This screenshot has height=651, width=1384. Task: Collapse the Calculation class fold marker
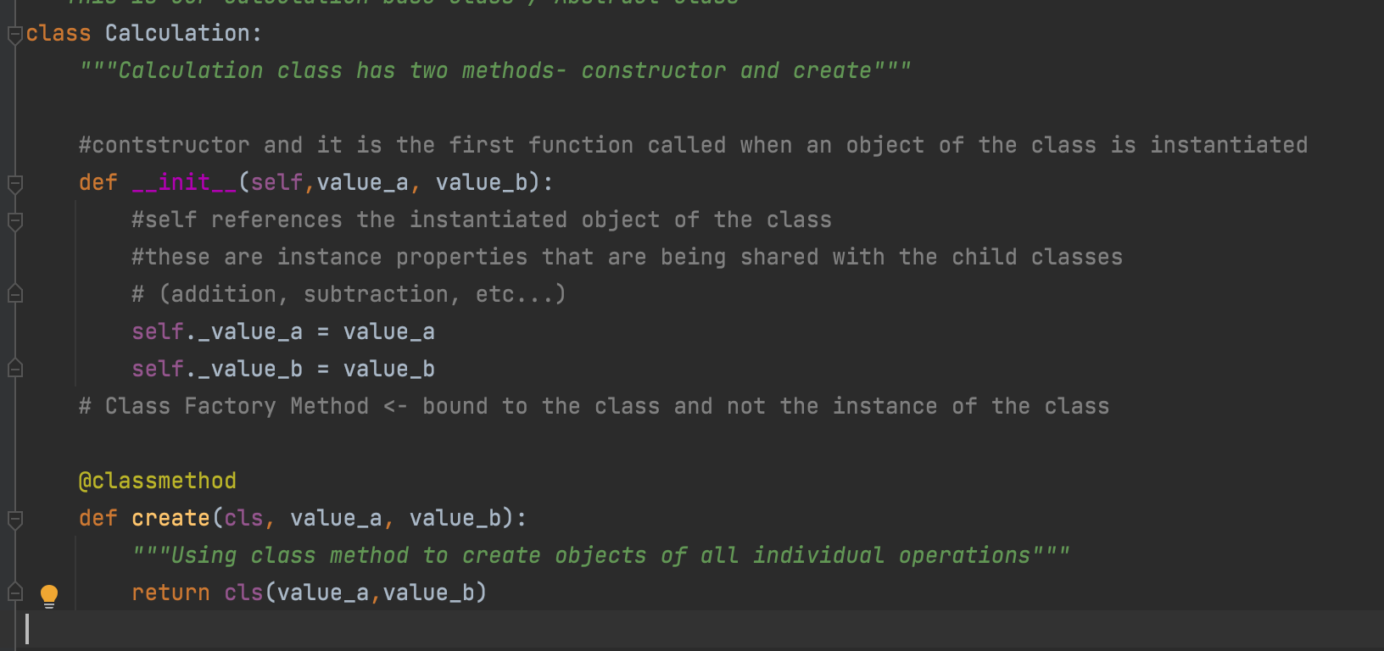pyautogui.click(x=14, y=35)
